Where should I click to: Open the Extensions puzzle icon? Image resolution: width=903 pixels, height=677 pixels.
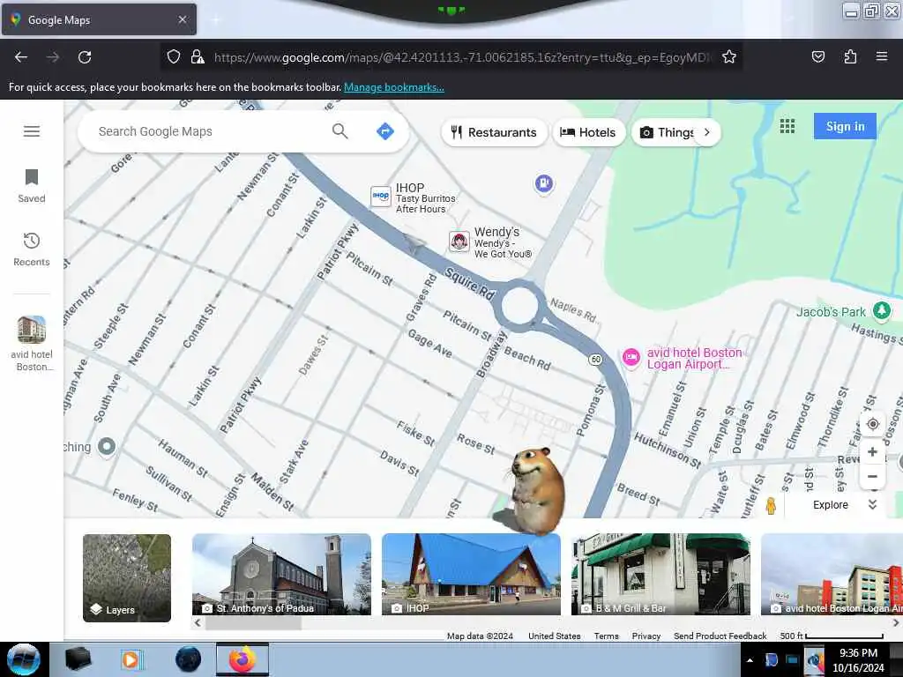pyautogui.click(x=850, y=56)
